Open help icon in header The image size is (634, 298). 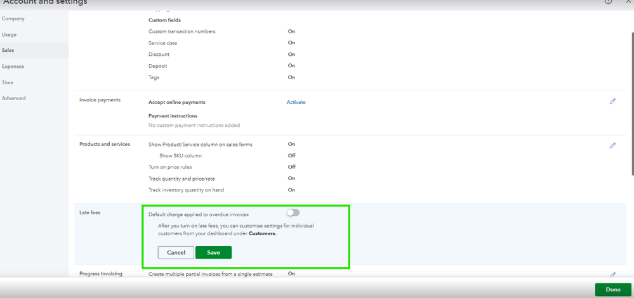pyautogui.click(x=608, y=2)
